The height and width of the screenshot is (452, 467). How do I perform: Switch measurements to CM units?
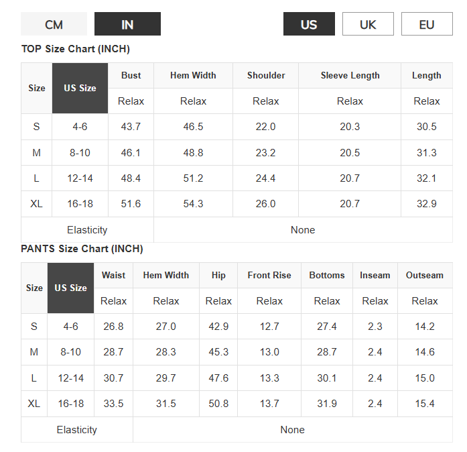54,24
